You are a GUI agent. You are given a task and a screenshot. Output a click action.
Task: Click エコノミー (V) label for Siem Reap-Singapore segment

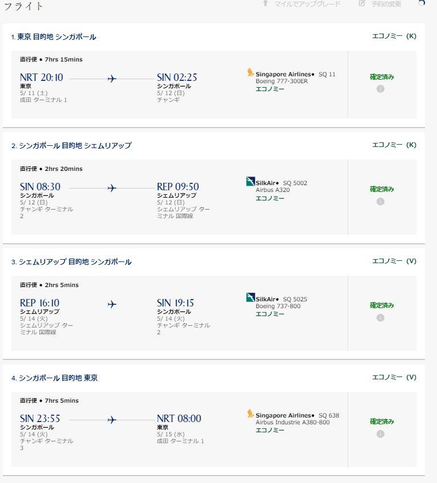(394, 261)
